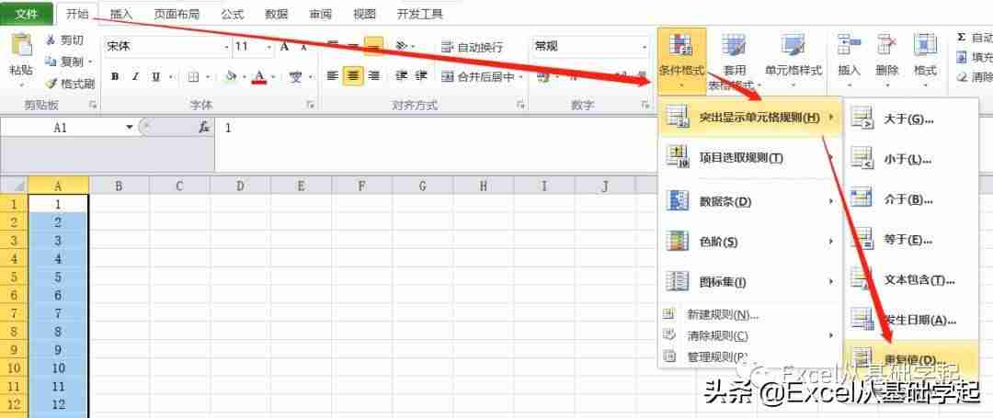The width and height of the screenshot is (993, 418).
Task: Click the AutoSum sigma icon
Action: click(x=962, y=38)
